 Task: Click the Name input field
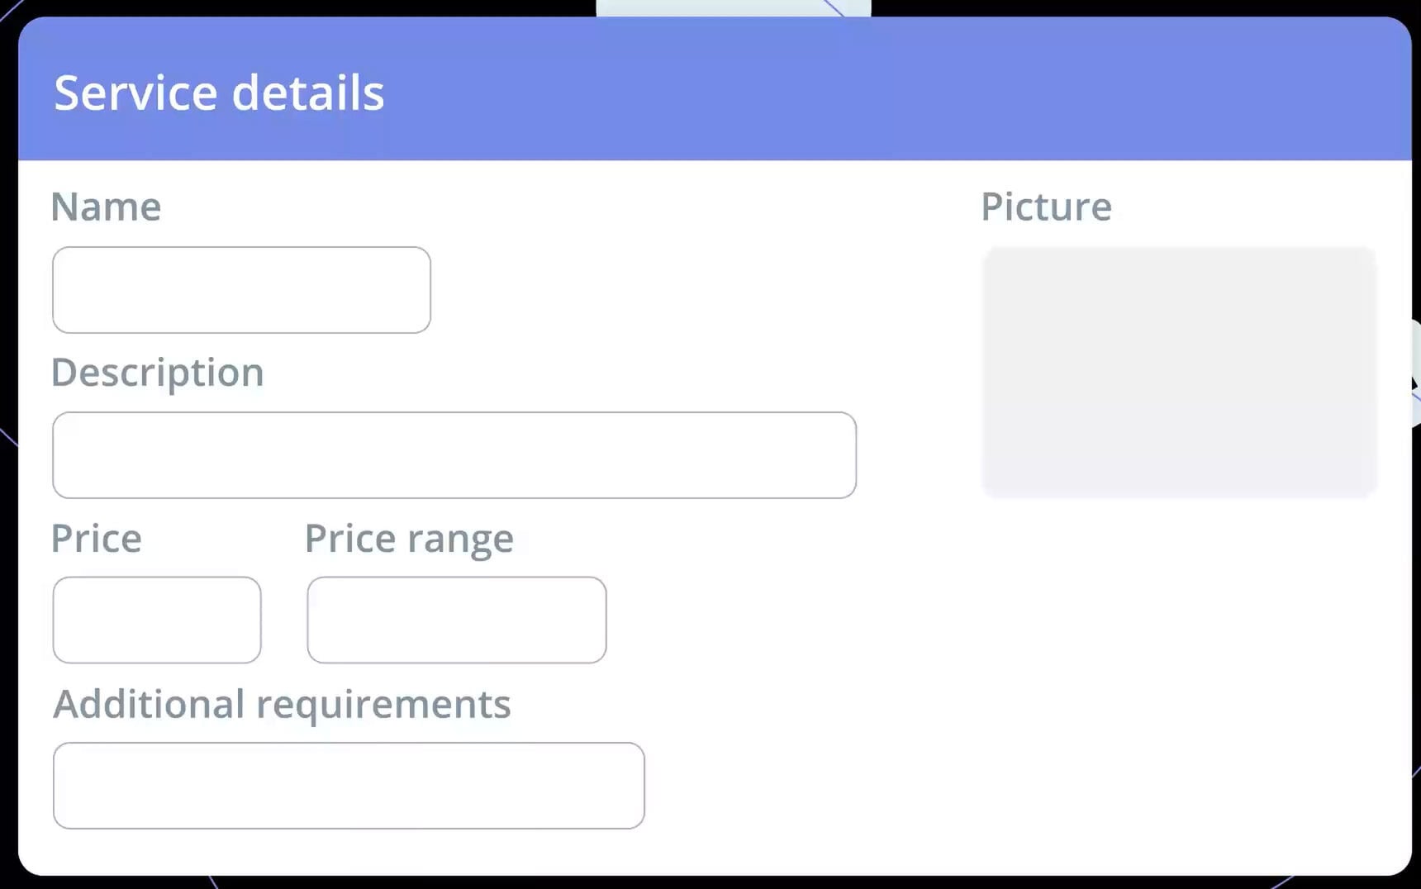click(241, 290)
